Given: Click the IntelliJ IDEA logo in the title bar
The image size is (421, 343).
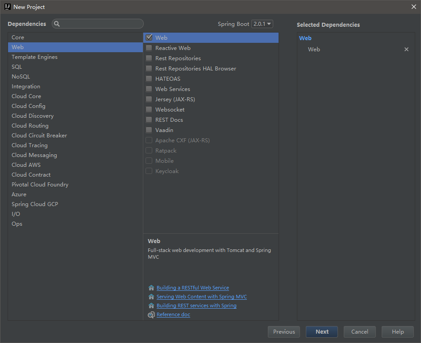Looking at the screenshot, I should coord(7,7).
